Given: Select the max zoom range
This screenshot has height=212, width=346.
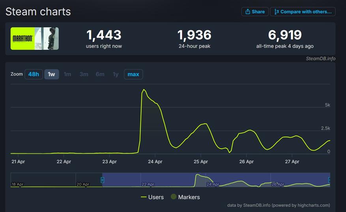Looking at the screenshot, I should [133, 74].
